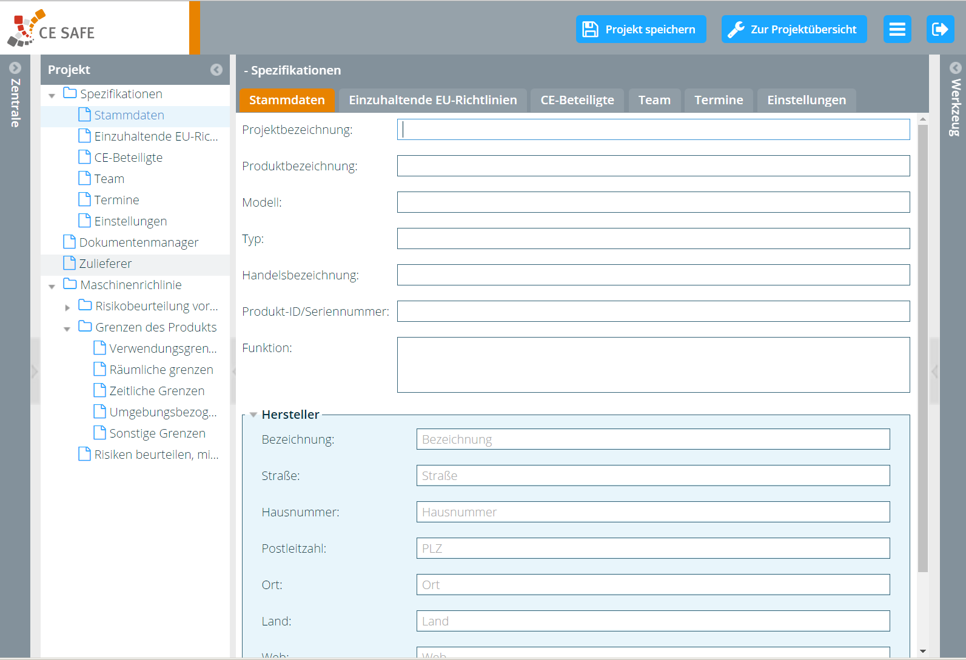The width and height of the screenshot is (966, 660).
Task: Collapse the Spezifikationen tree node
Action: pos(52,95)
